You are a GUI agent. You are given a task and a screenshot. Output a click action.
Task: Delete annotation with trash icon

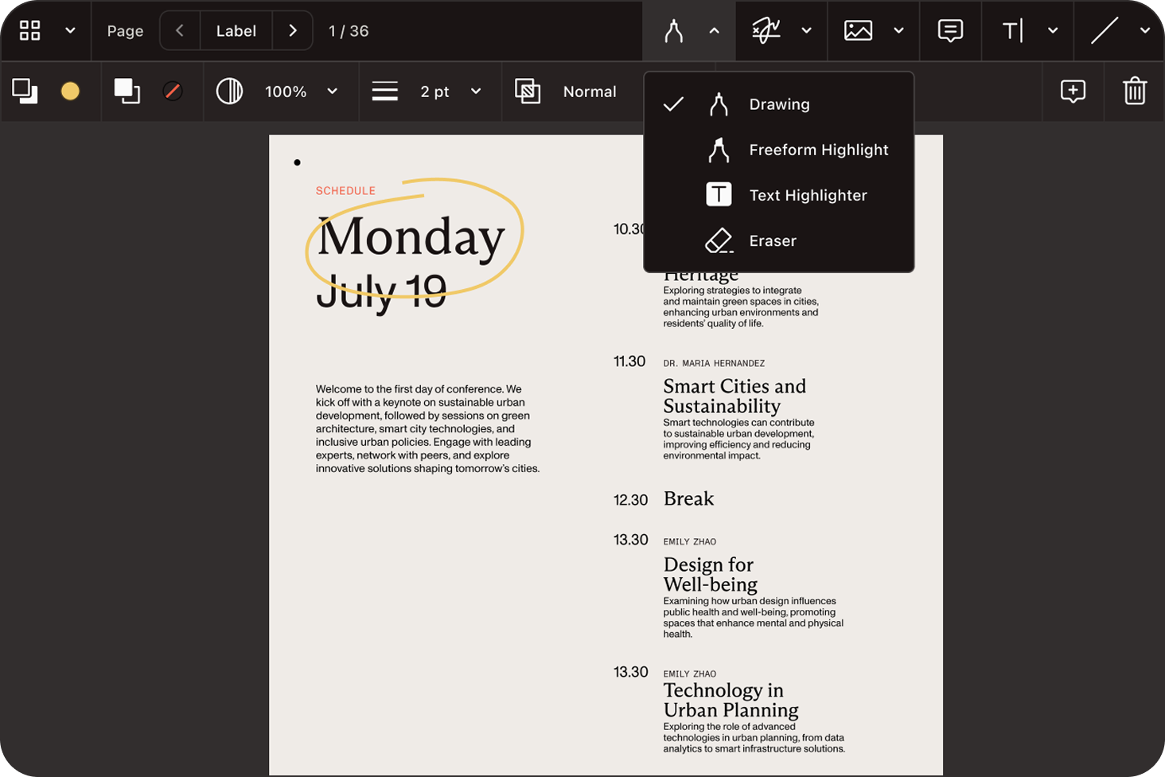[x=1135, y=92]
